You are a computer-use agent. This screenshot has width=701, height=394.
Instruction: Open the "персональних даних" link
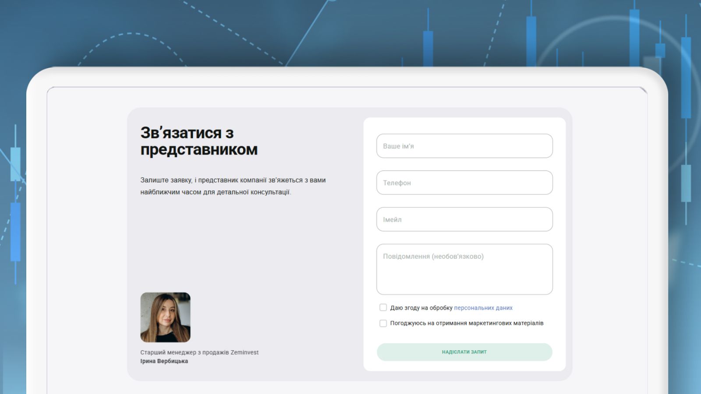483,308
